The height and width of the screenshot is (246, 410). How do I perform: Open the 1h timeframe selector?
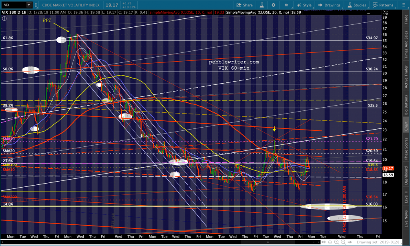click(286, 5)
